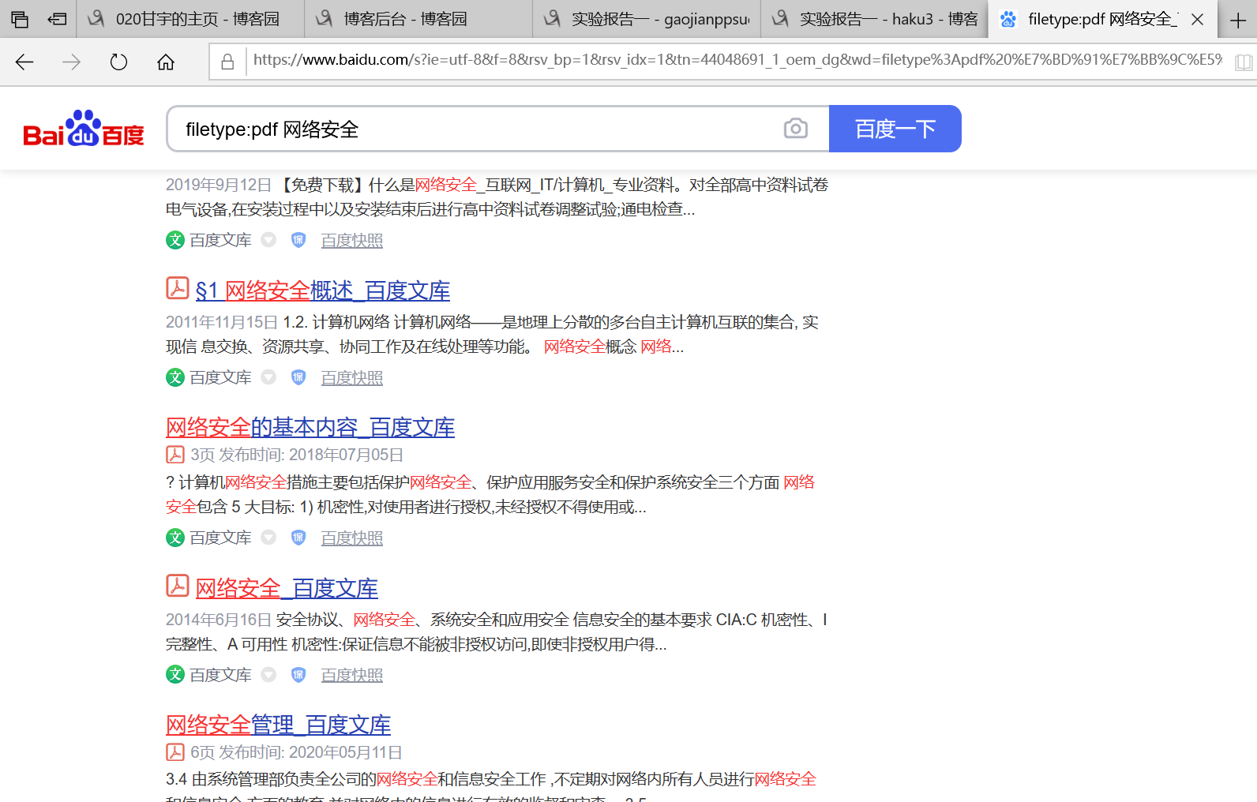Screen dimensions: 1257x802
Task: Open the 网络安全管理_百度文库 result
Action: coord(279,725)
